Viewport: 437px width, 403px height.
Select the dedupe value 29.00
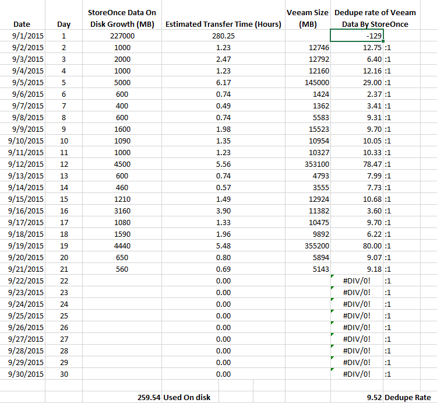(357, 83)
